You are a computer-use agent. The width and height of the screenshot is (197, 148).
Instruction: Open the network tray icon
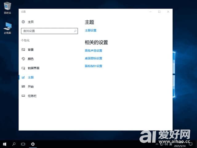tap(162, 144)
